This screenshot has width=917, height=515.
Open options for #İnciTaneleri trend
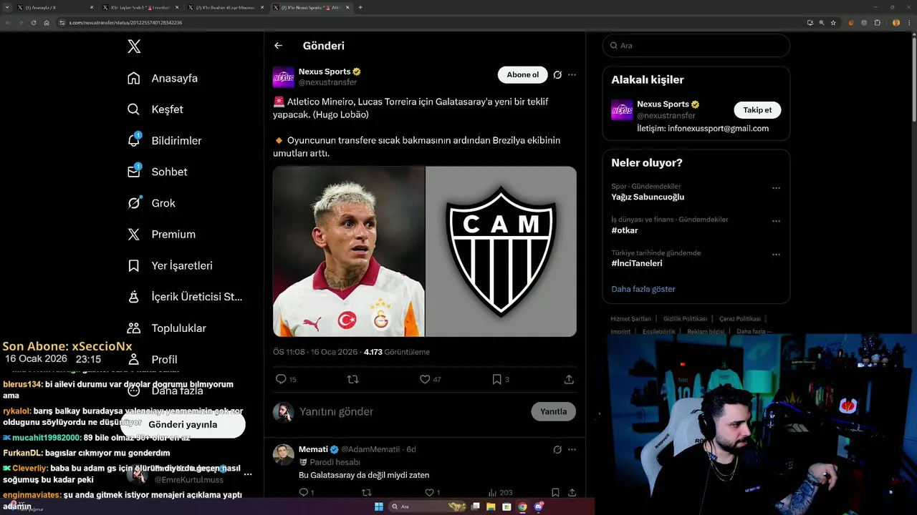coord(776,254)
